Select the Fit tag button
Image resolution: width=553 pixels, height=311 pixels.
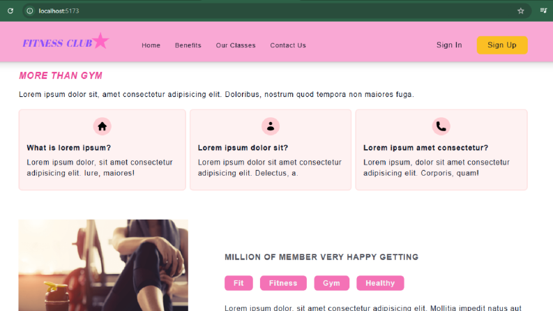[238, 283]
